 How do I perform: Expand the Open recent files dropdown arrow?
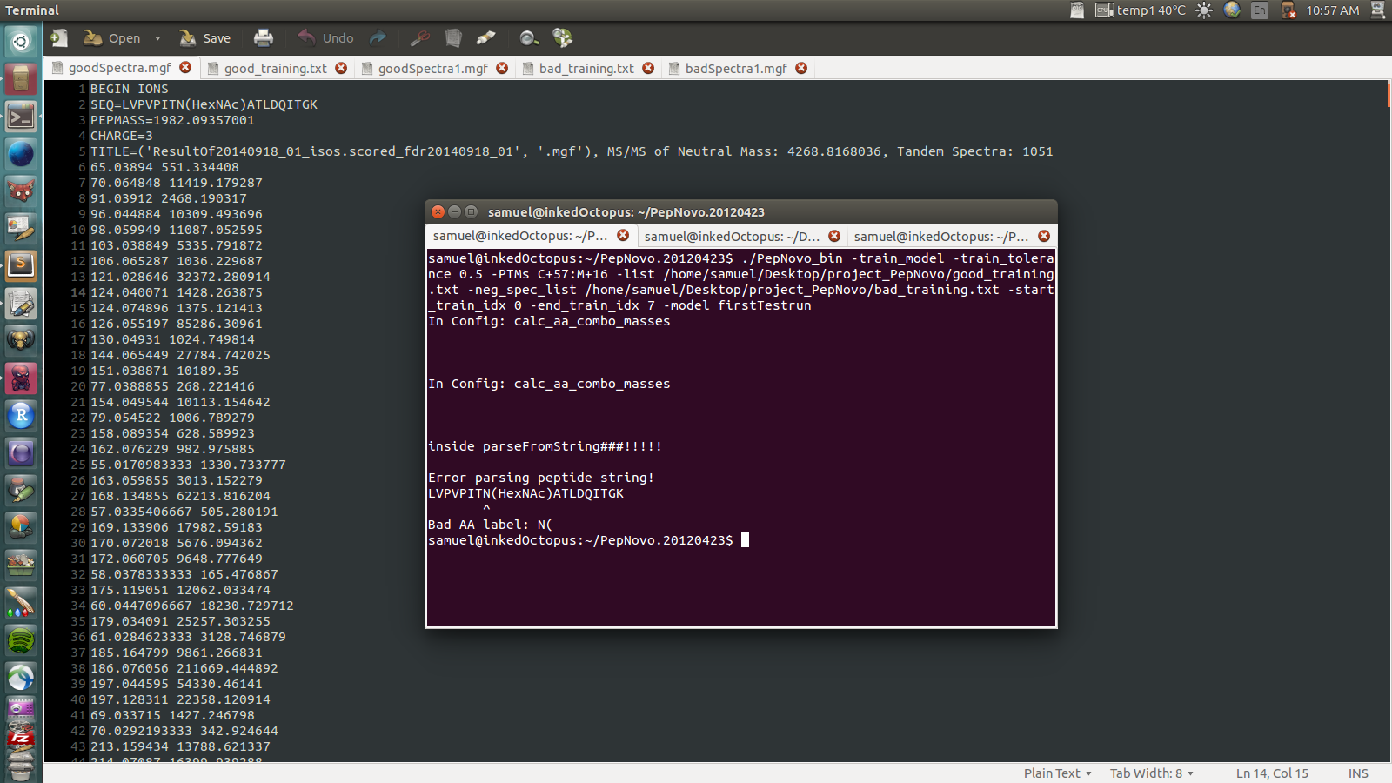pos(157,38)
